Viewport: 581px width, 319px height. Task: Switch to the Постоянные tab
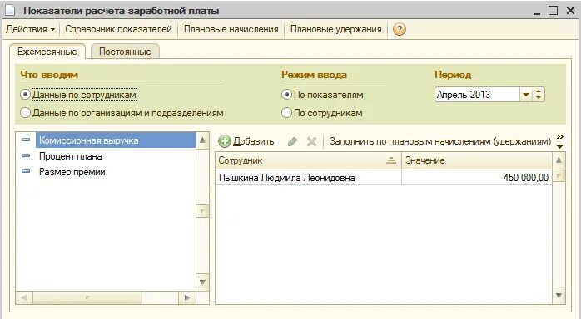125,52
